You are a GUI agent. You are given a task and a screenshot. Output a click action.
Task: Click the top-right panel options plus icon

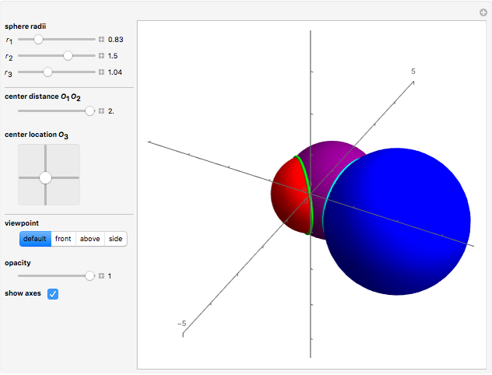483,12
